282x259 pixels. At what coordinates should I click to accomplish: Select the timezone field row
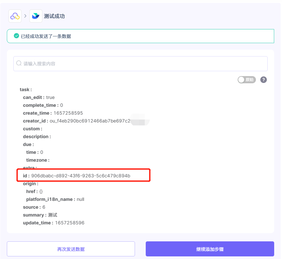click(38, 160)
